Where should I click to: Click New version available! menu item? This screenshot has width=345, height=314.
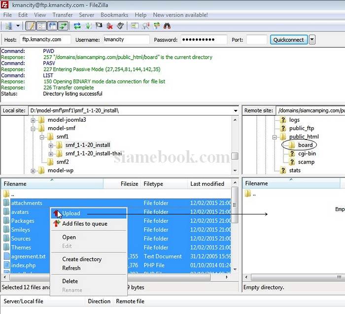(180, 15)
